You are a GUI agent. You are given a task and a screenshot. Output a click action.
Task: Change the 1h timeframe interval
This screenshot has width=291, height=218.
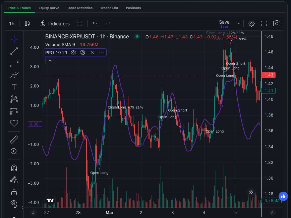point(12,24)
